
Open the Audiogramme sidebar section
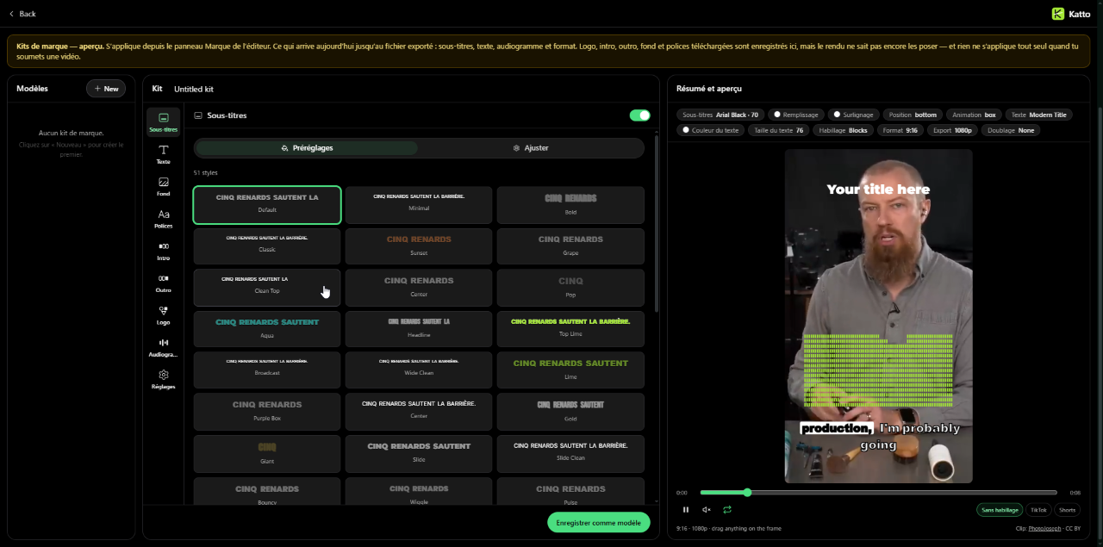163,347
